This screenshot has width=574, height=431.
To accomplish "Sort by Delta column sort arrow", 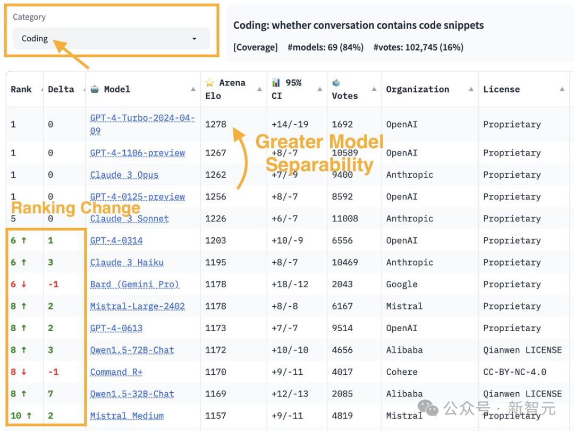I will point(84,90).
